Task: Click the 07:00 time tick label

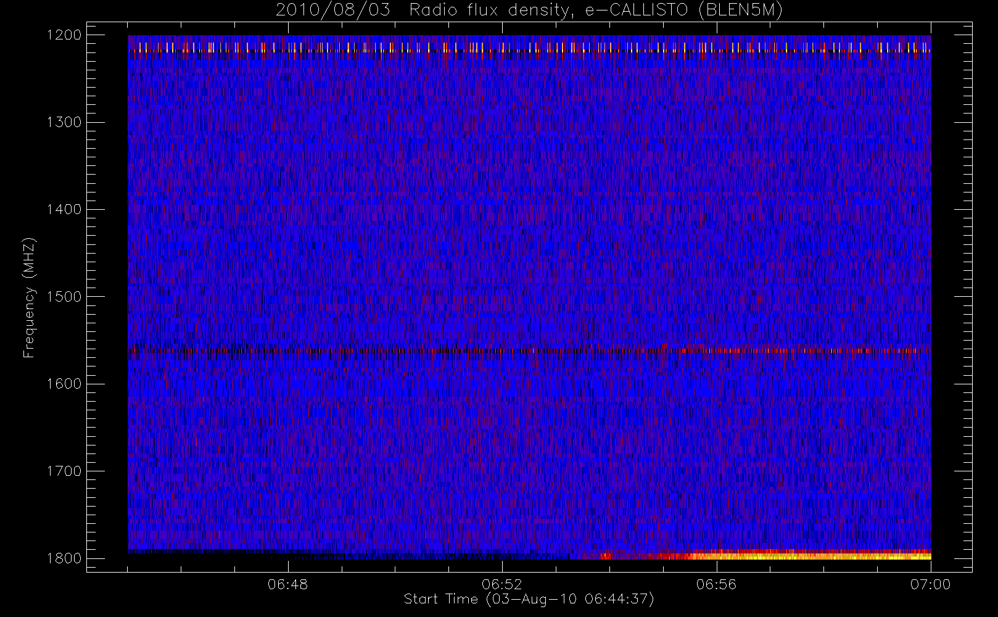Action: (x=930, y=584)
